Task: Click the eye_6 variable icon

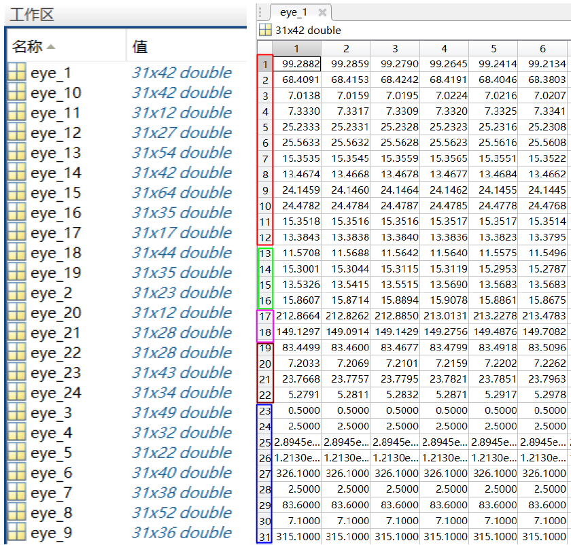Action: tap(17, 472)
